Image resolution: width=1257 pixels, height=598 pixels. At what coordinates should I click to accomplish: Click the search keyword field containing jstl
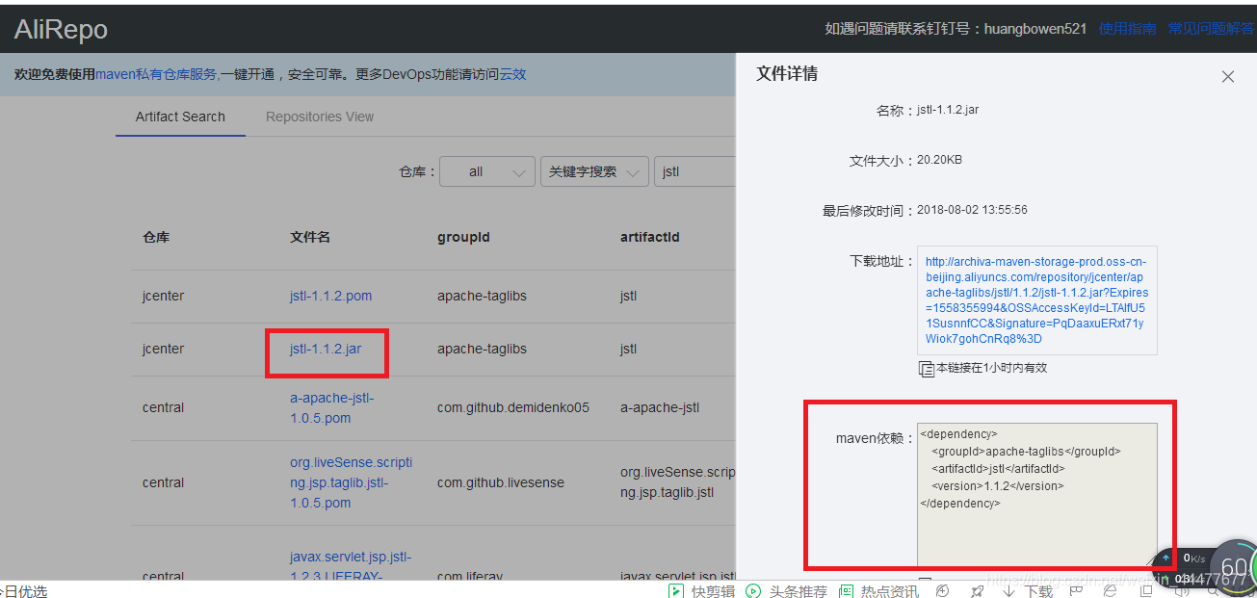694,171
